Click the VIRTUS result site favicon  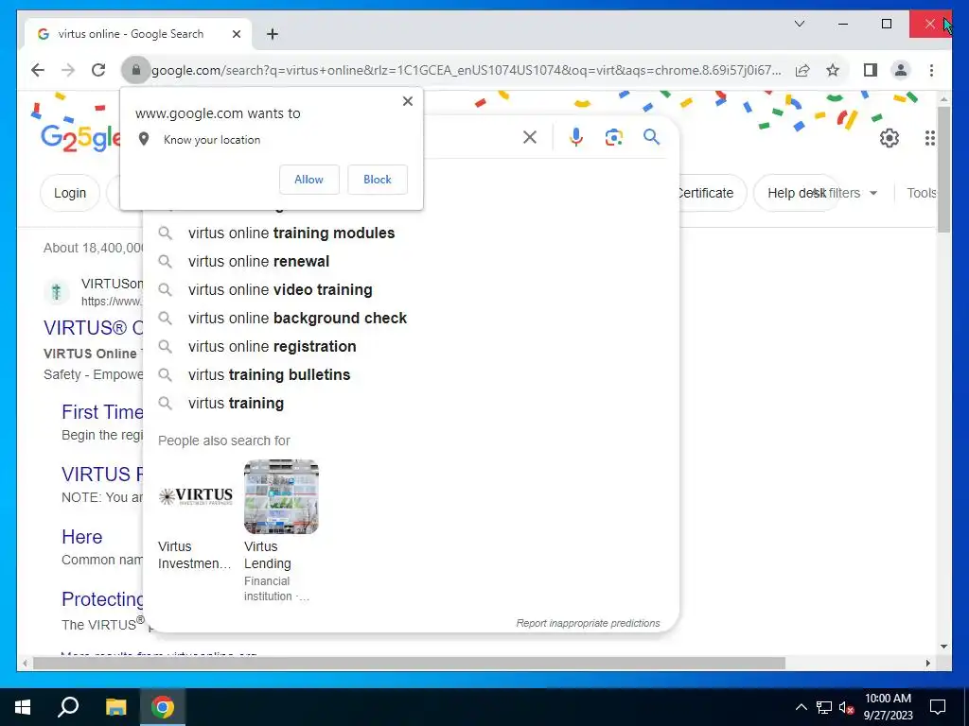click(x=56, y=291)
